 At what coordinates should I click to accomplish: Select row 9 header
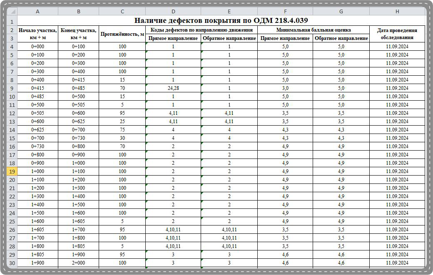12,88
